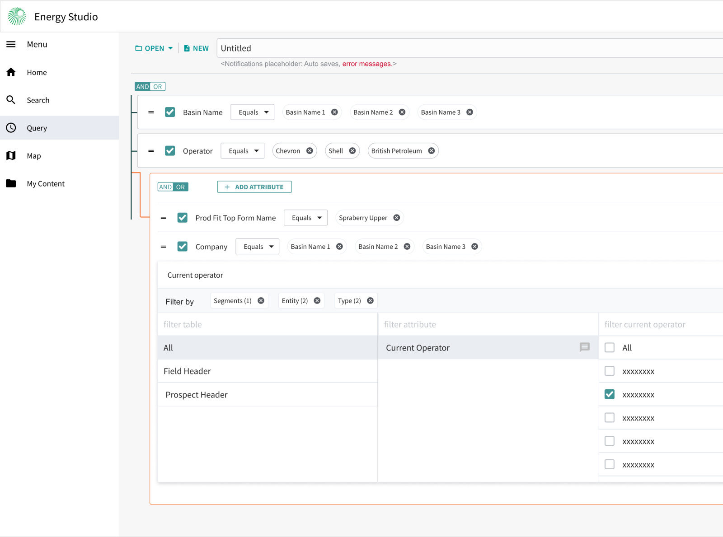Open the Equals dropdown for Operator

243,151
